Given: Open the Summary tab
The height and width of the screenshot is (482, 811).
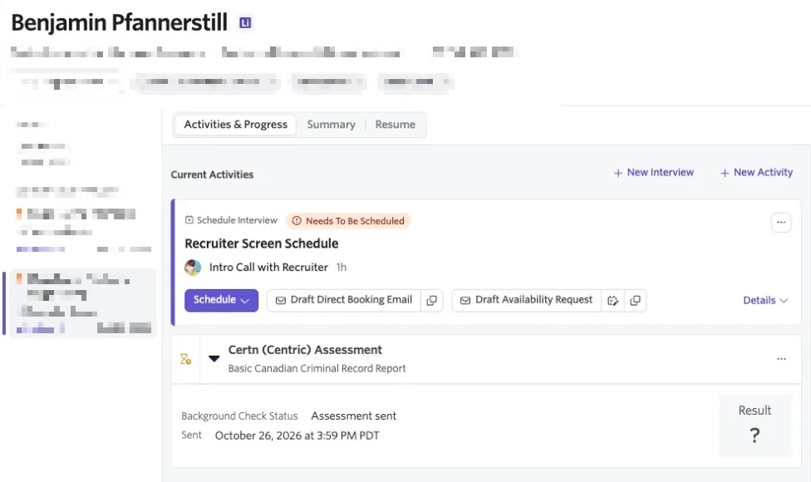Looking at the screenshot, I should [x=331, y=125].
